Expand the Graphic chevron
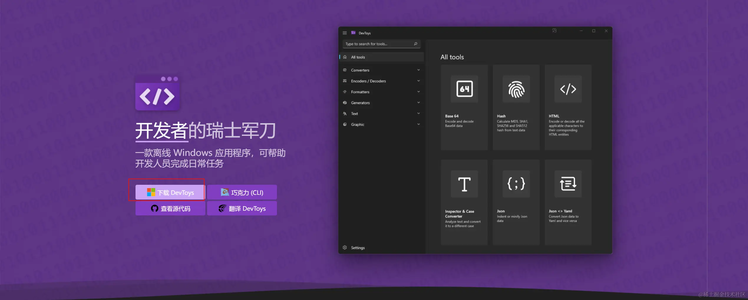This screenshot has height=300, width=748. (x=419, y=124)
